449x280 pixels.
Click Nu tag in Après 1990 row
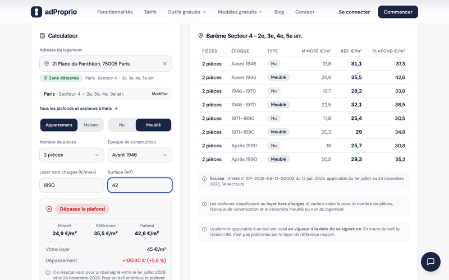pyautogui.click(x=274, y=146)
